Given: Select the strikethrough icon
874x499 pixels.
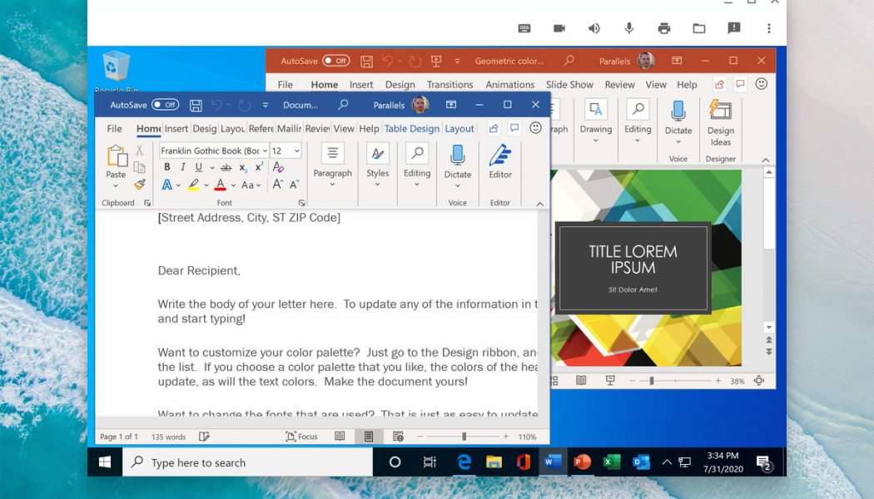Looking at the screenshot, I should point(226,166).
